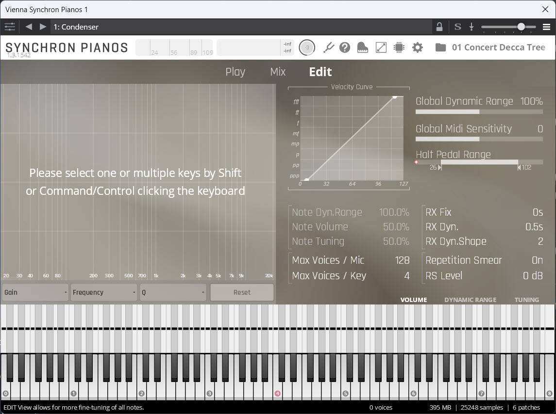Select the VOLUME keyboard view tab

(x=413, y=300)
